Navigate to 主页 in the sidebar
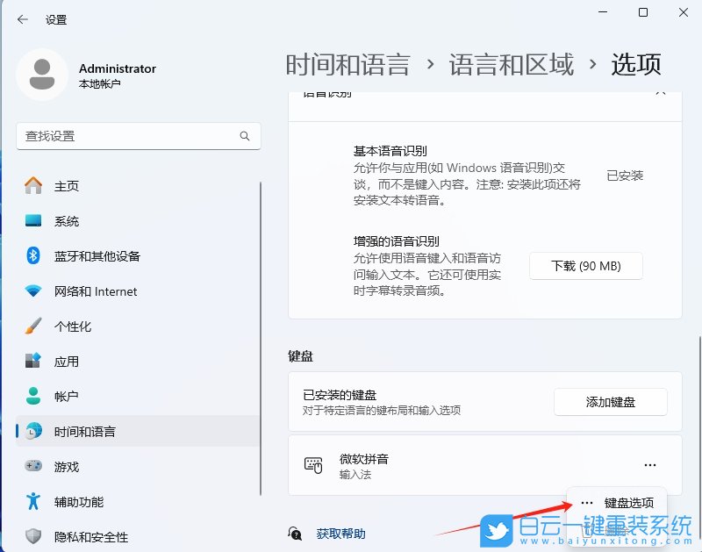702x552 pixels. (67, 186)
